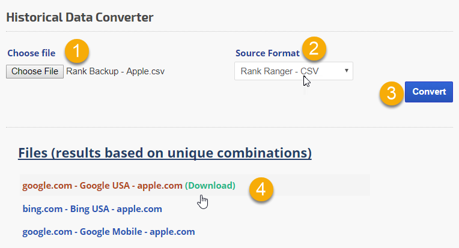Click the selected file name Rank Backup - Apple.csv

point(115,71)
